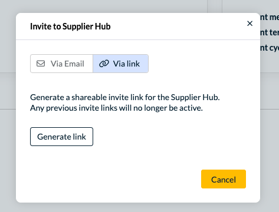The image size is (279, 212).
Task: Click the dimmed area below the dialog
Action: [137, 207]
